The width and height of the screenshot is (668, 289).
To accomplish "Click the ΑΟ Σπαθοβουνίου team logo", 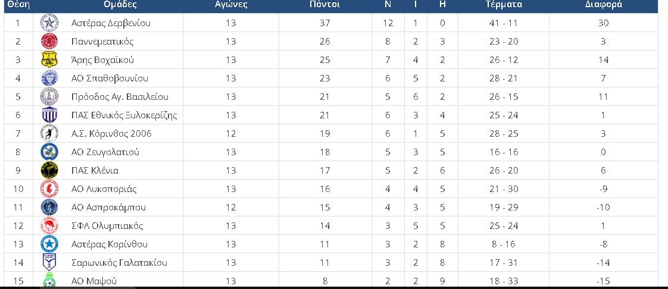I will click(49, 78).
